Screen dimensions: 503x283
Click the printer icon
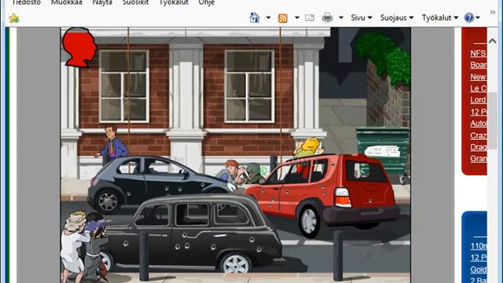327,17
